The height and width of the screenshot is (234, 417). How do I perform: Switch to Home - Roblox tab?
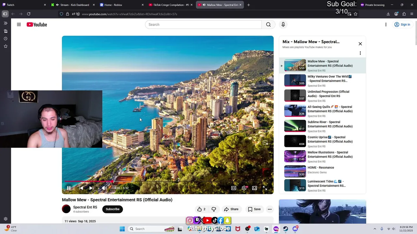(122, 5)
